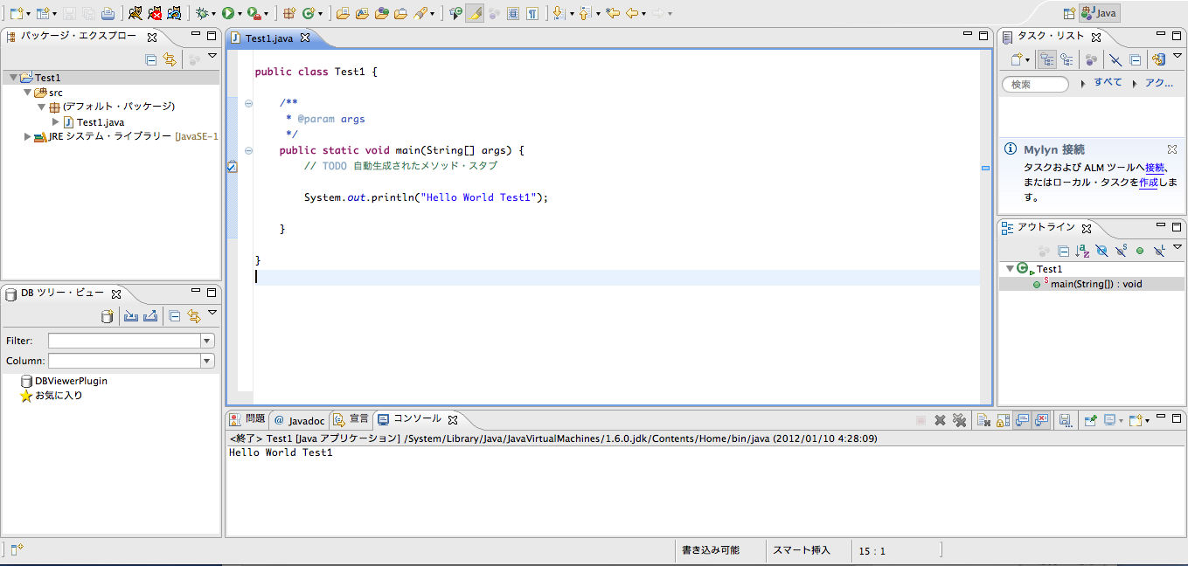Collapse all nodes in Package Explorer
1188x566 pixels.
click(150, 58)
